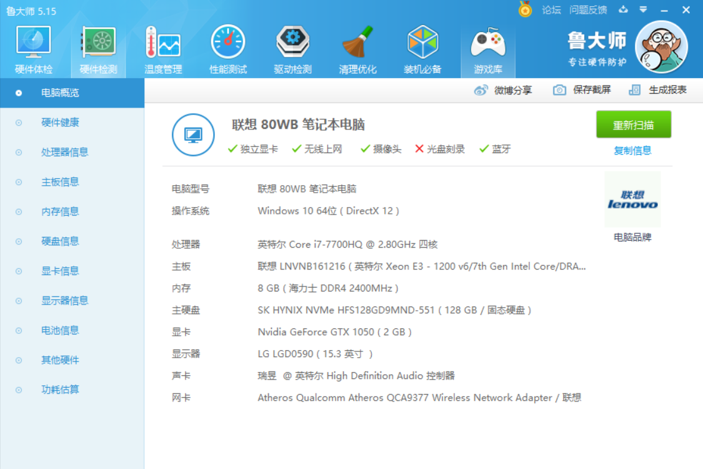Open the 驱动检测 driver detection icon
Viewport: 703px width, 469px height.
pos(292,43)
